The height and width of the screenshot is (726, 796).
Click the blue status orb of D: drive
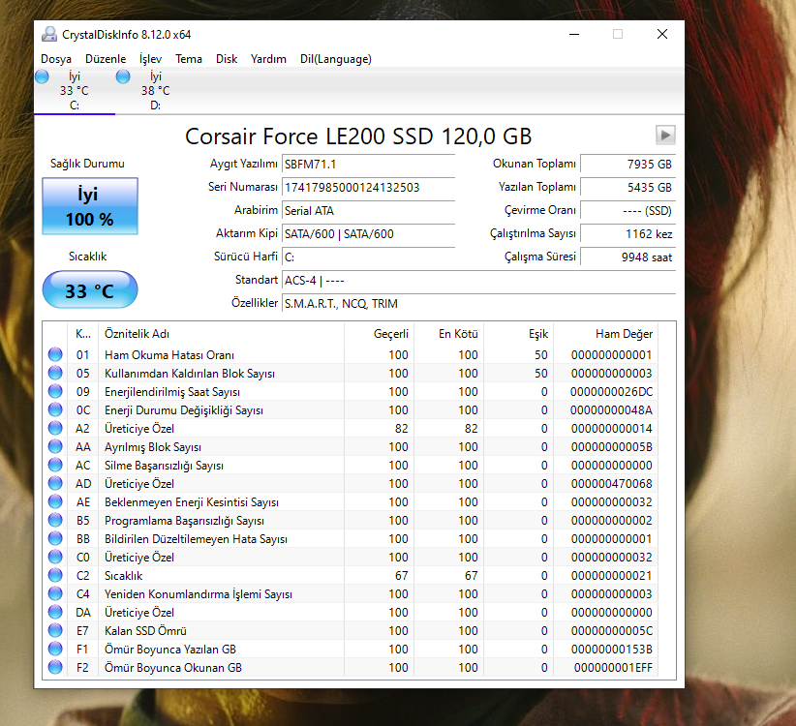(x=123, y=76)
